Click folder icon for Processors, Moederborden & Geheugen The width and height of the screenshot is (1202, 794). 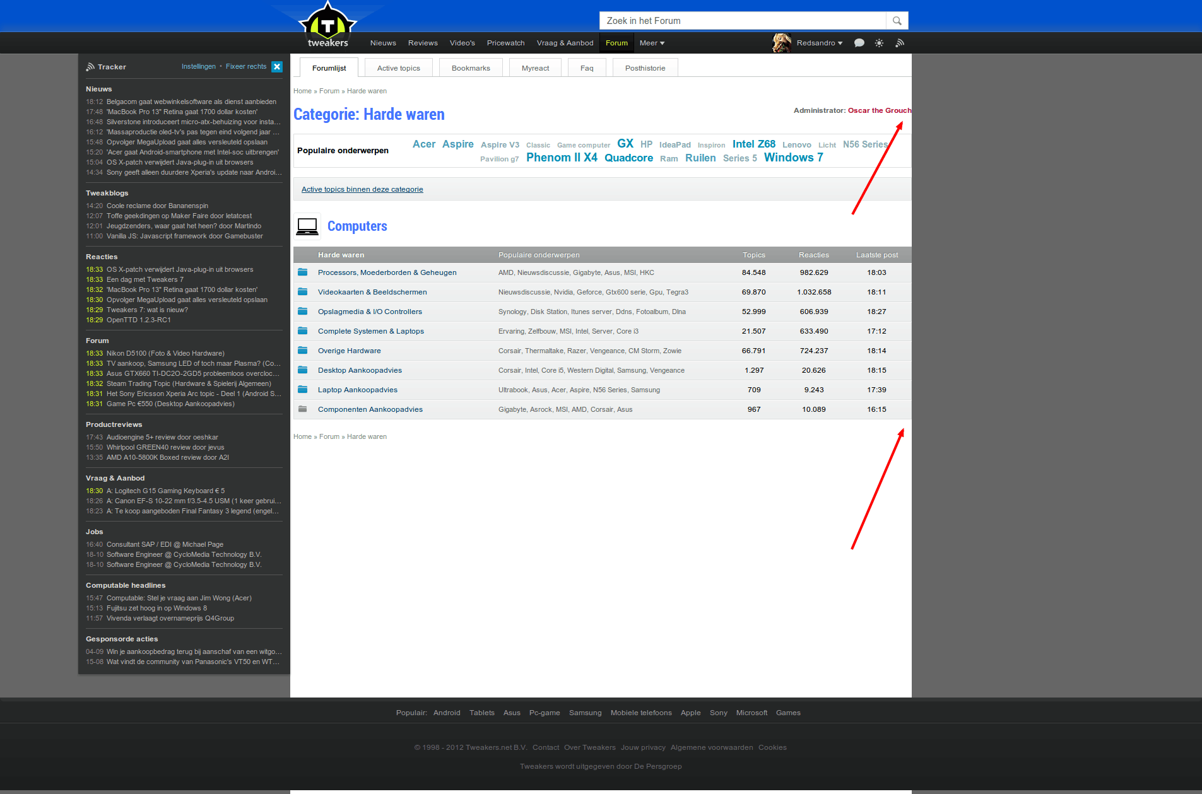[303, 272]
